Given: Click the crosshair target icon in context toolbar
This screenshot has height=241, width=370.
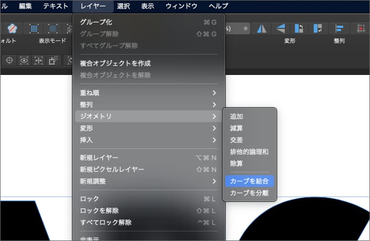Looking at the screenshot, I should tap(9, 61).
